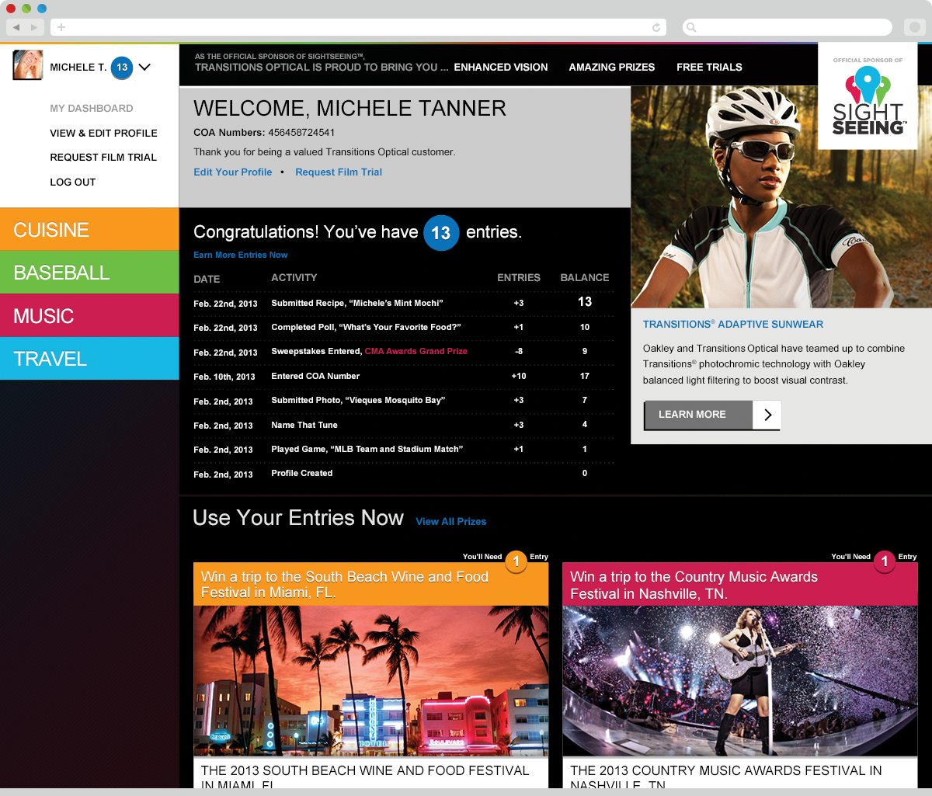
Task: Click the cyclist promo image
Action: click(781, 196)
